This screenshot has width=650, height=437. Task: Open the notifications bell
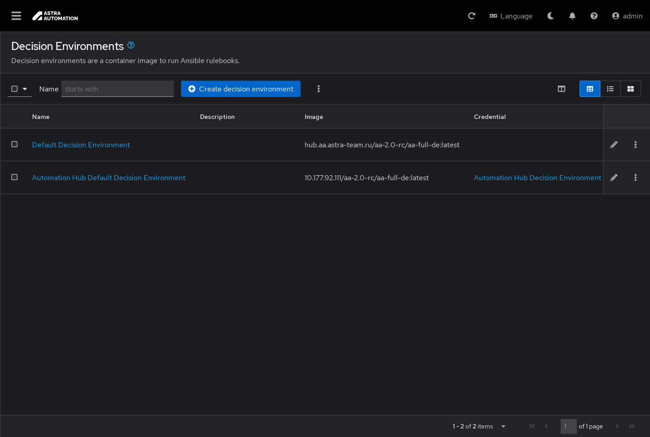(572, 16)
